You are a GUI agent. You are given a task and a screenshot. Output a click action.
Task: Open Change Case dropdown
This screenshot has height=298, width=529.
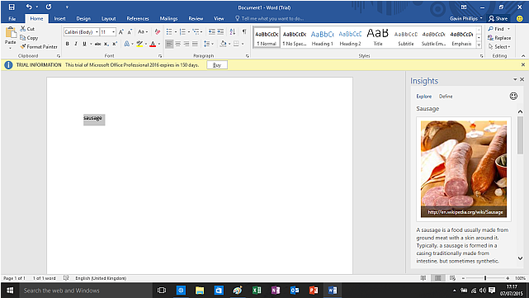click(x=143, y=31)
